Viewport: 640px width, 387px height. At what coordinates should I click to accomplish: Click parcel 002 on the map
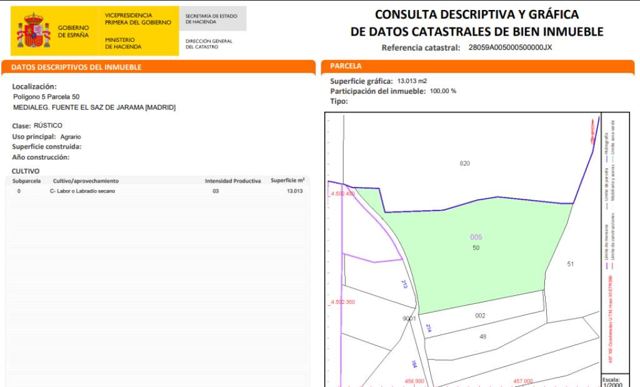tap(480, 316)
